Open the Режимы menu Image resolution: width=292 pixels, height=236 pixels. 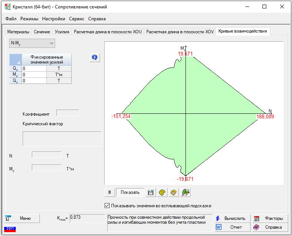tap(29, 19)
